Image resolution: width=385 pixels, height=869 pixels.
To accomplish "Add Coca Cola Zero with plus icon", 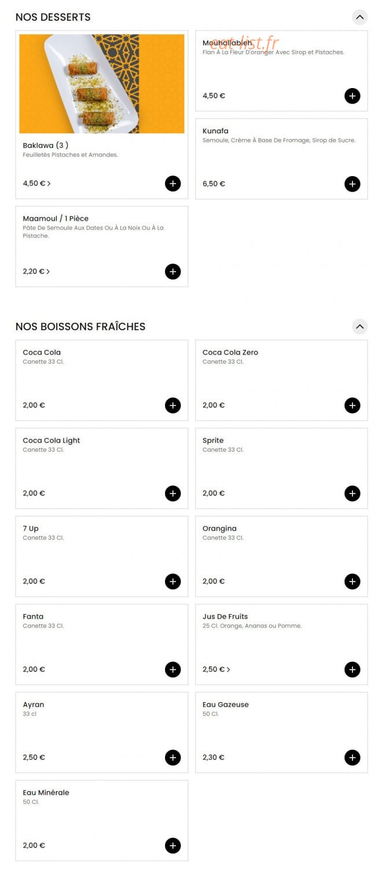I will 352,405.
